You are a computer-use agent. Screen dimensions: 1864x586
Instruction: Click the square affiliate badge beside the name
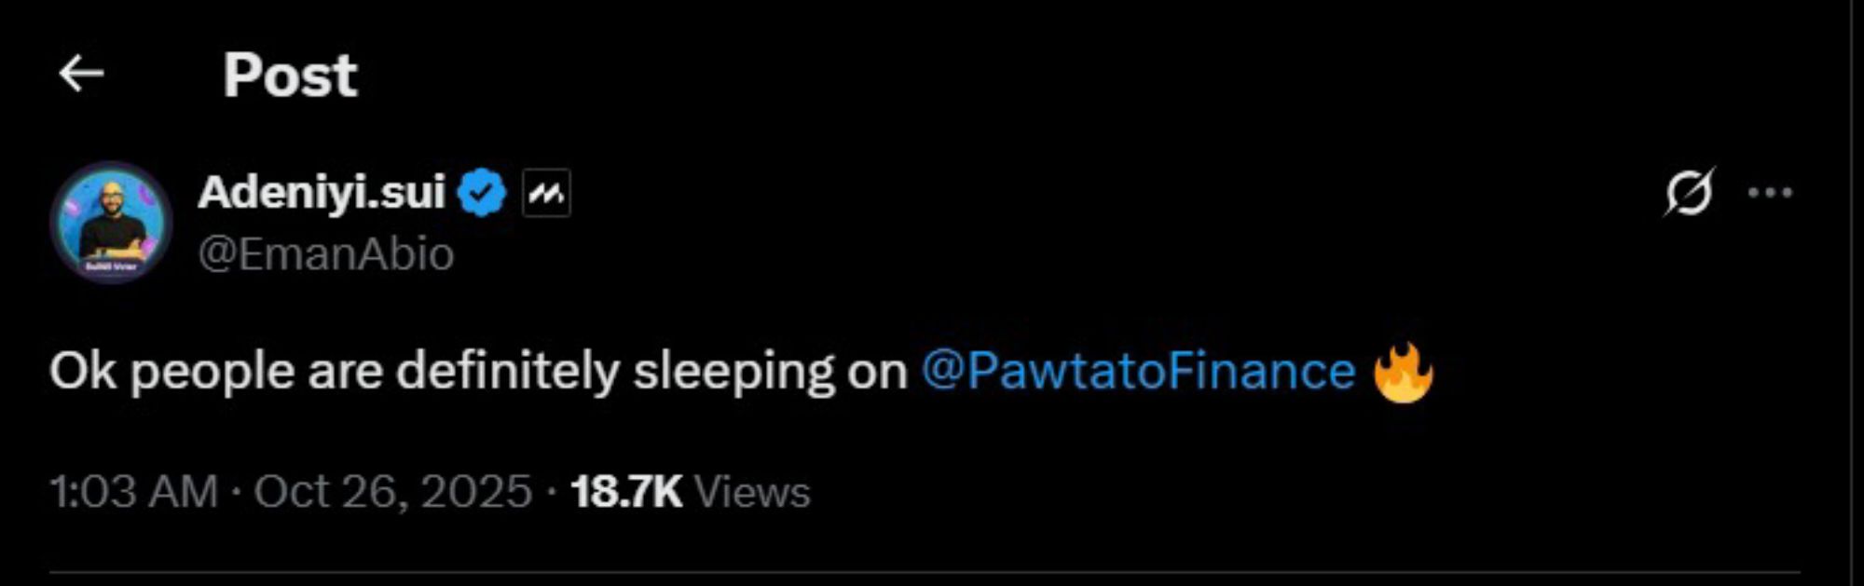pos(546,194)
